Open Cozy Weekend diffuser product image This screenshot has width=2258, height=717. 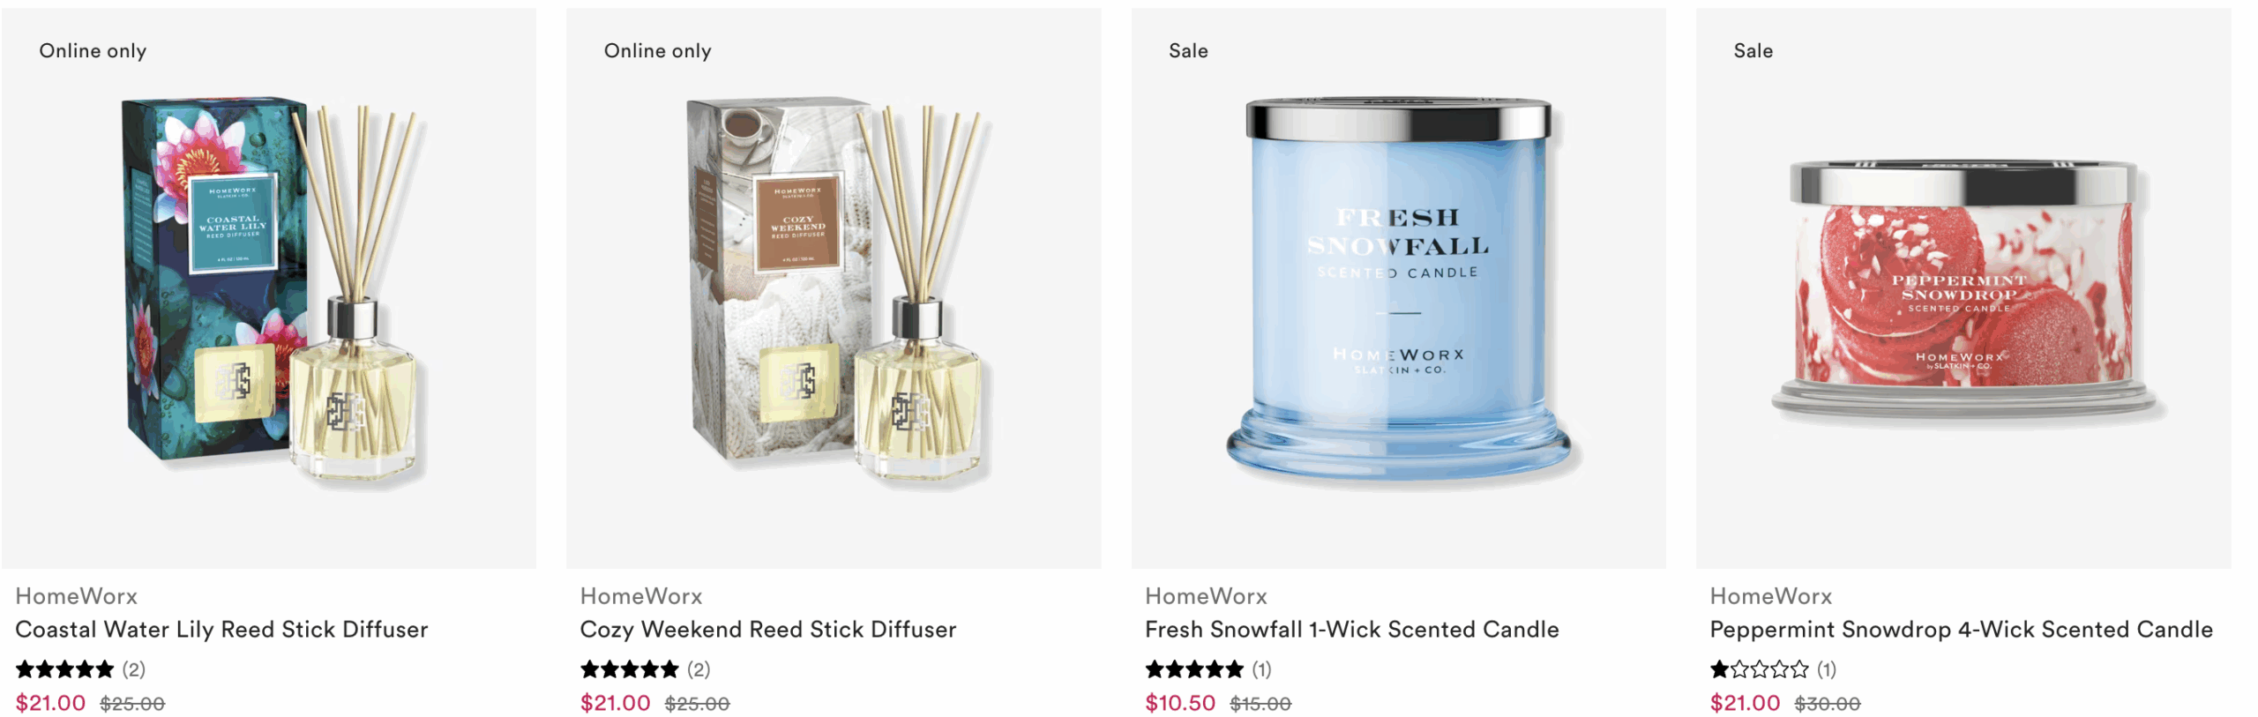tap(833, 288)
